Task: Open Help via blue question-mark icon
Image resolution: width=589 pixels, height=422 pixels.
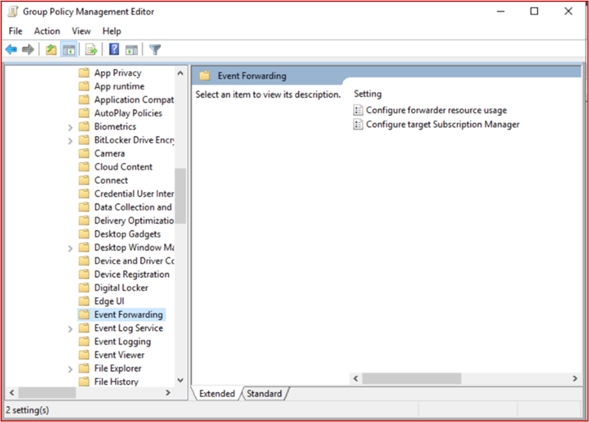Action: (x=114, y=50)
